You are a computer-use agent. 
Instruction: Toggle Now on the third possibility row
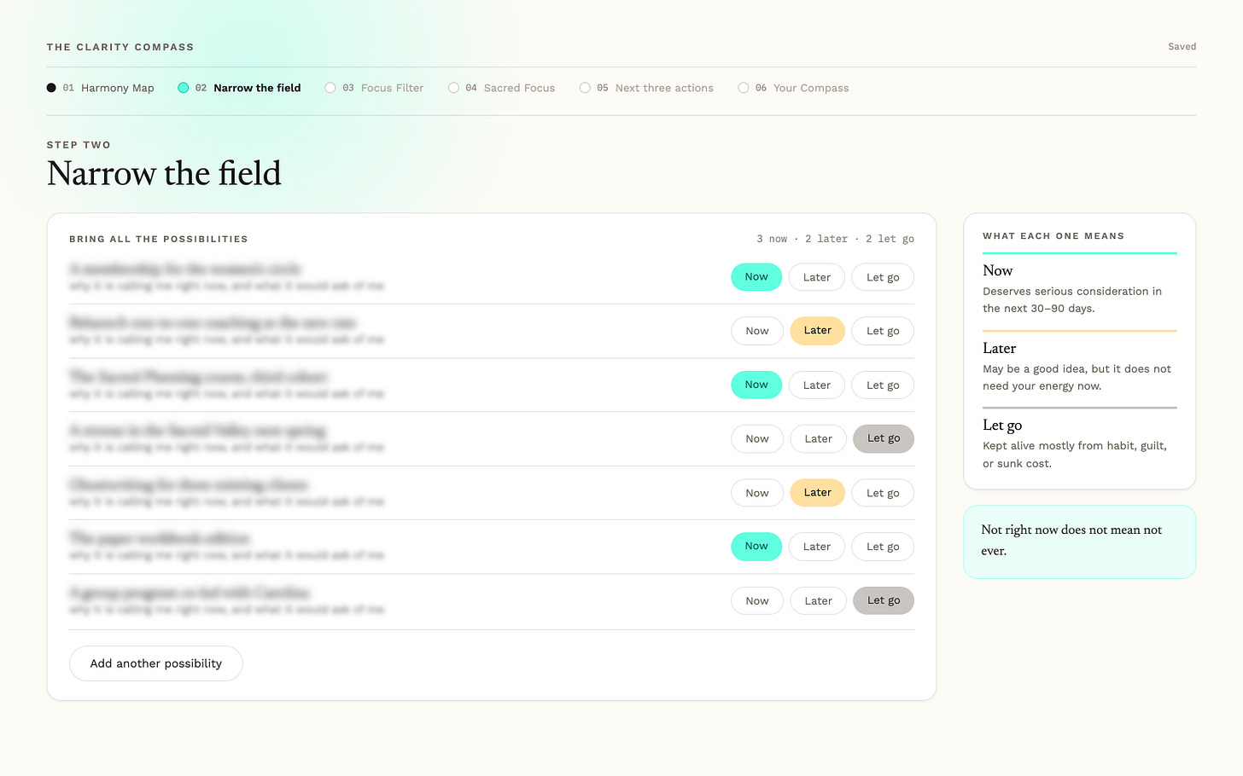tap(756, 385)
